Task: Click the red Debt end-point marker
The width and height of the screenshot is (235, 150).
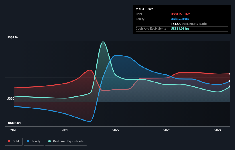Action: 230,74
